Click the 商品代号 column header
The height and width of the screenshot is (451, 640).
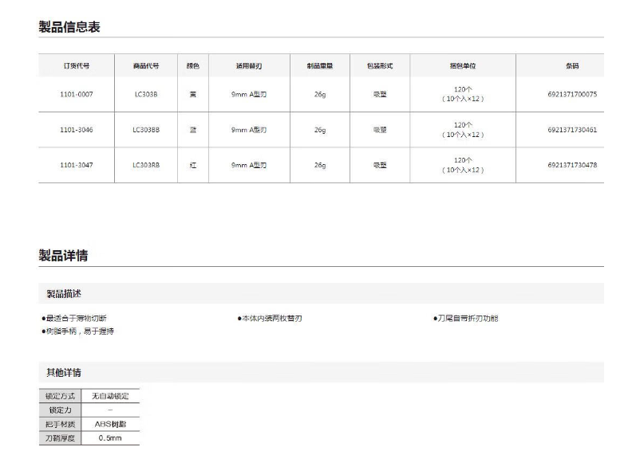146,66
